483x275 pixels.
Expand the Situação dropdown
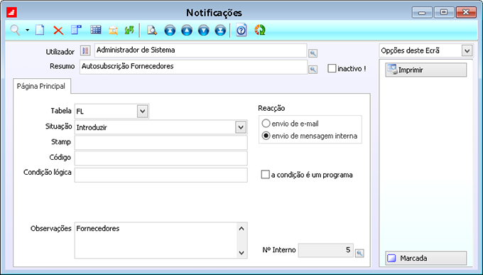[x=241, y=127]
